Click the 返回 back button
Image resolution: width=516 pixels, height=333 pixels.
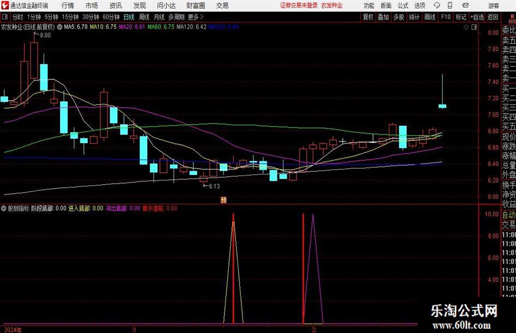point(493,17)
